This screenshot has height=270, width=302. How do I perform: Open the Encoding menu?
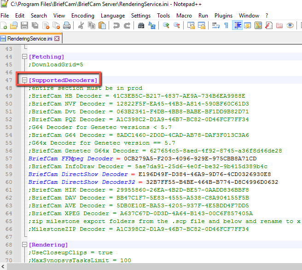pos(83,16)
